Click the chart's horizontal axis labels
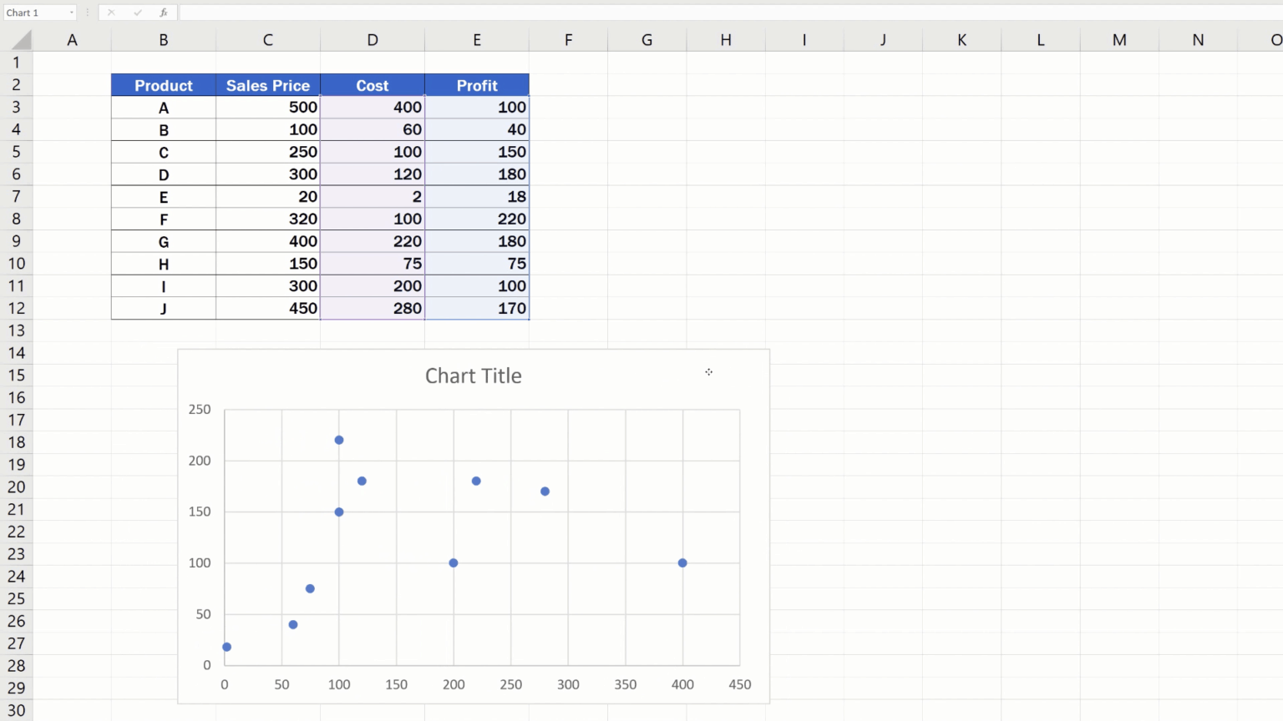The image size is (1283, 721). pyautogui.click(x=481, y=684)
